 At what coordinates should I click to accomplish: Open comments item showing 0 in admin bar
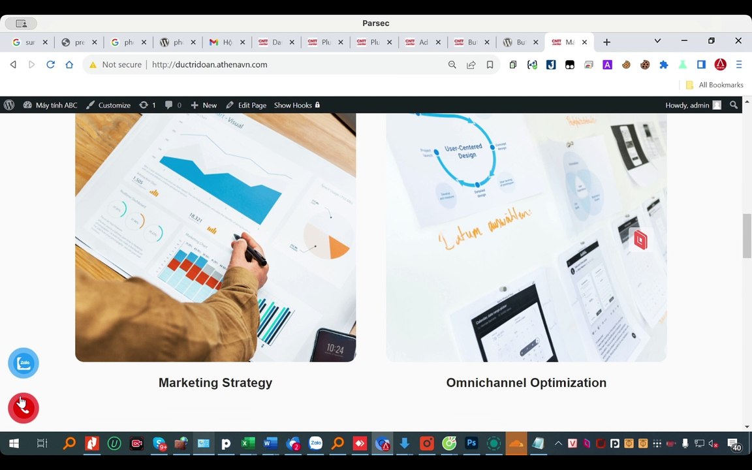(x=173, y=105)
